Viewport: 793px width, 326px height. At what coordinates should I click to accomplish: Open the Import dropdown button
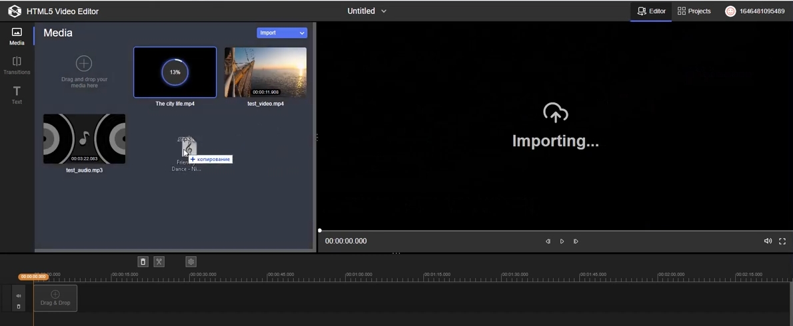click(x=282, y=33)
